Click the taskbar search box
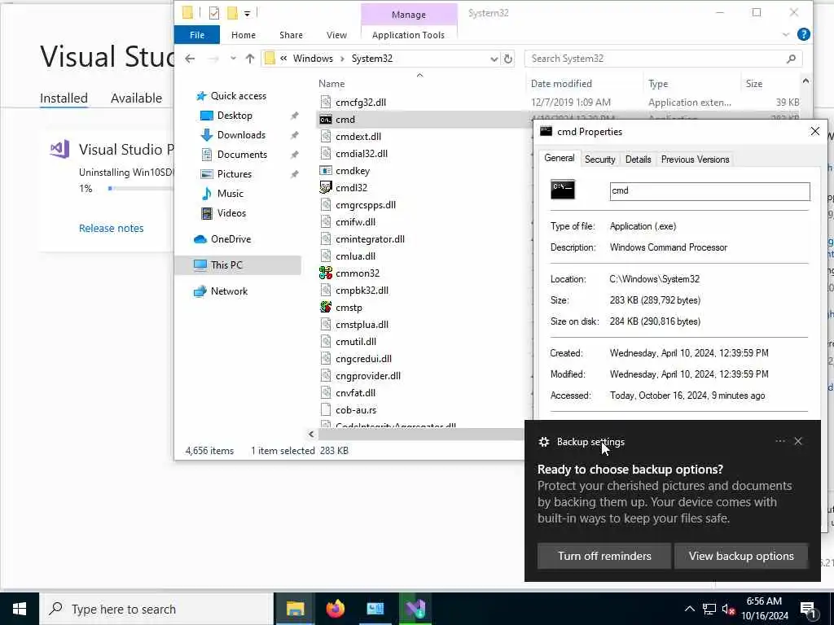Image resolution: width=834 pixels, height=625 pixels. (156, 609)
